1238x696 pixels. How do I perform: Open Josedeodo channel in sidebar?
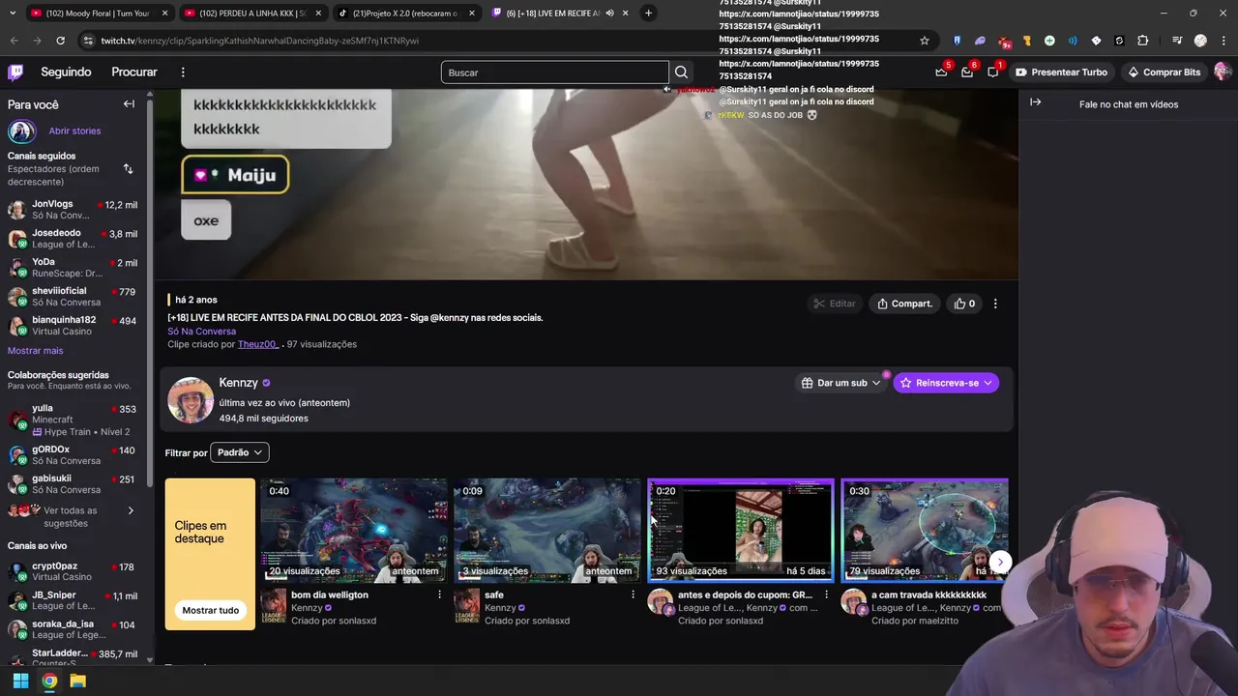(73, 239)
